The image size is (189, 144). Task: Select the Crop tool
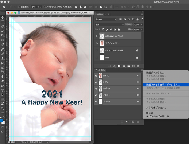3,35
